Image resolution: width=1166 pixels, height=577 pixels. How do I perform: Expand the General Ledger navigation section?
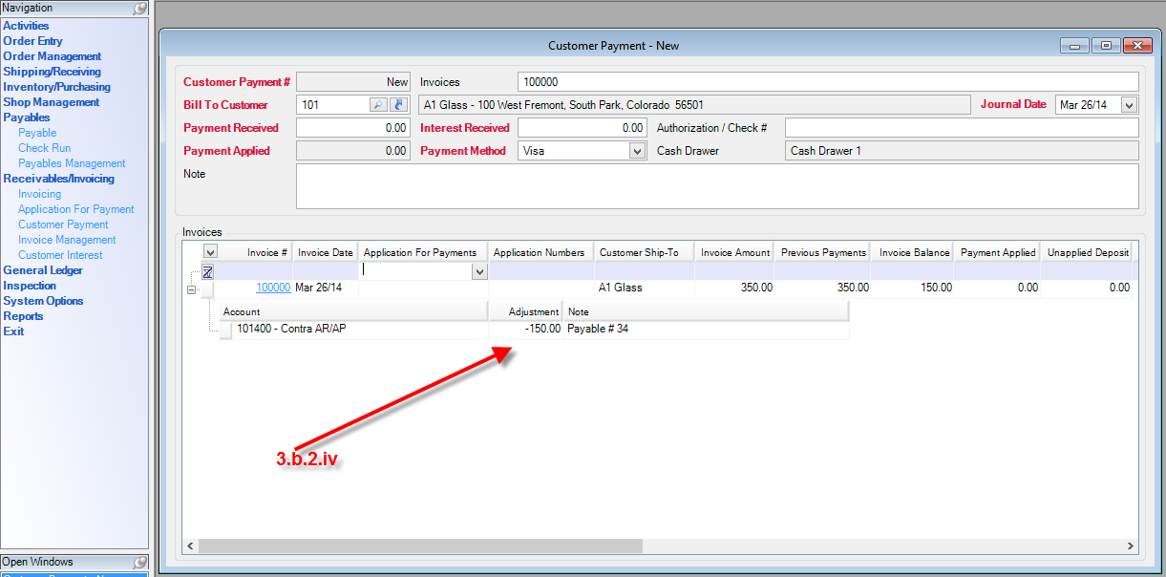43,270
